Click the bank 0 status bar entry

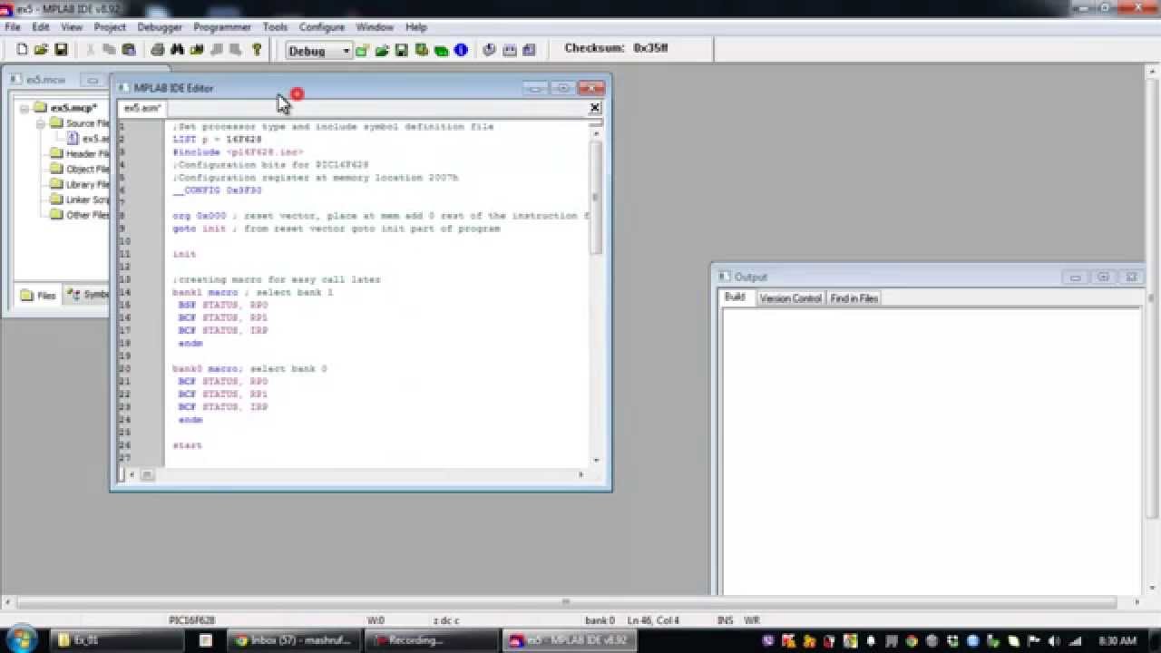click(x=600, y=620)
